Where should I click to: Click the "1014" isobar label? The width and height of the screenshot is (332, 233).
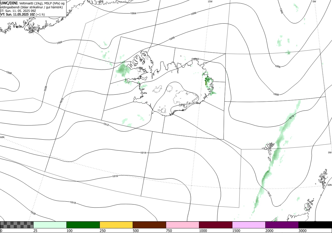point(143,153)
